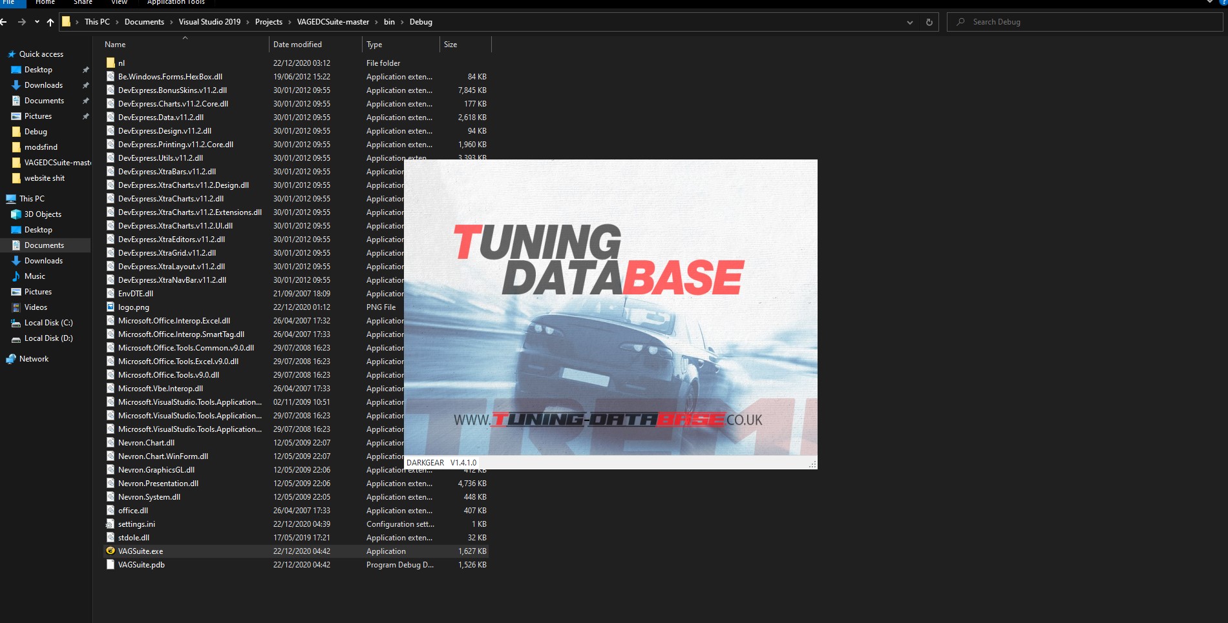The width and height of the screenshot is (1228, 623).
Task: Select the nl folder icon
Action: point(111,63)
